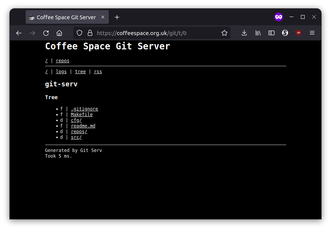
Task: Reload the current page
Action: click(x=46, y=33)
